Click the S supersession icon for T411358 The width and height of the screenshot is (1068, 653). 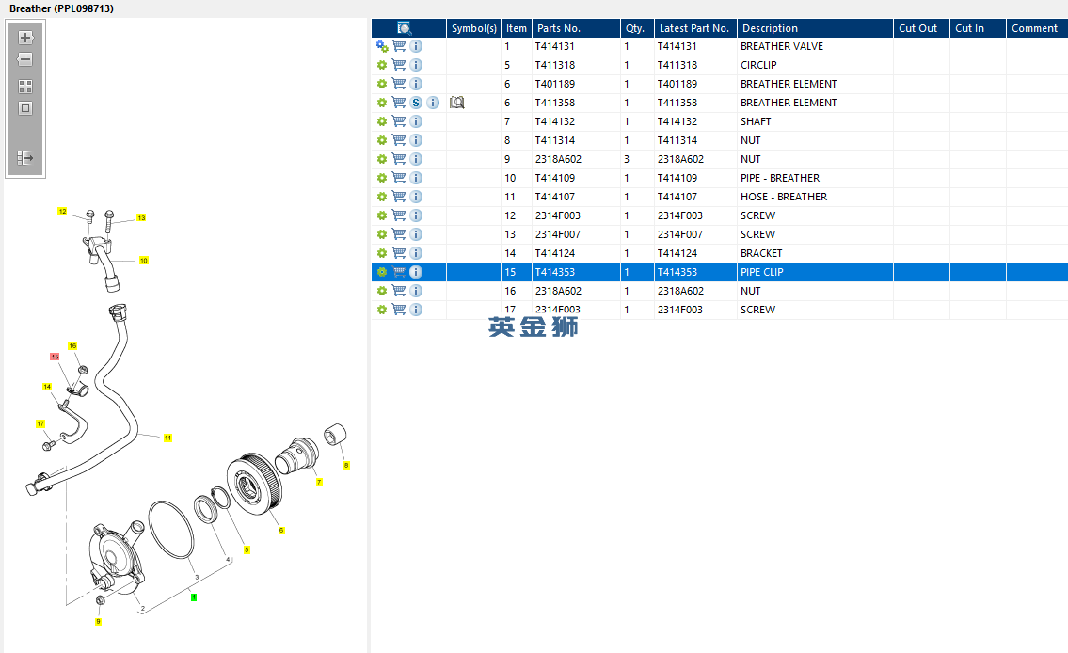tap(416, 103)
